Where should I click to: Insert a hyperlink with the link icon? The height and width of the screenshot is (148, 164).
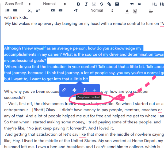pos(109,4)
